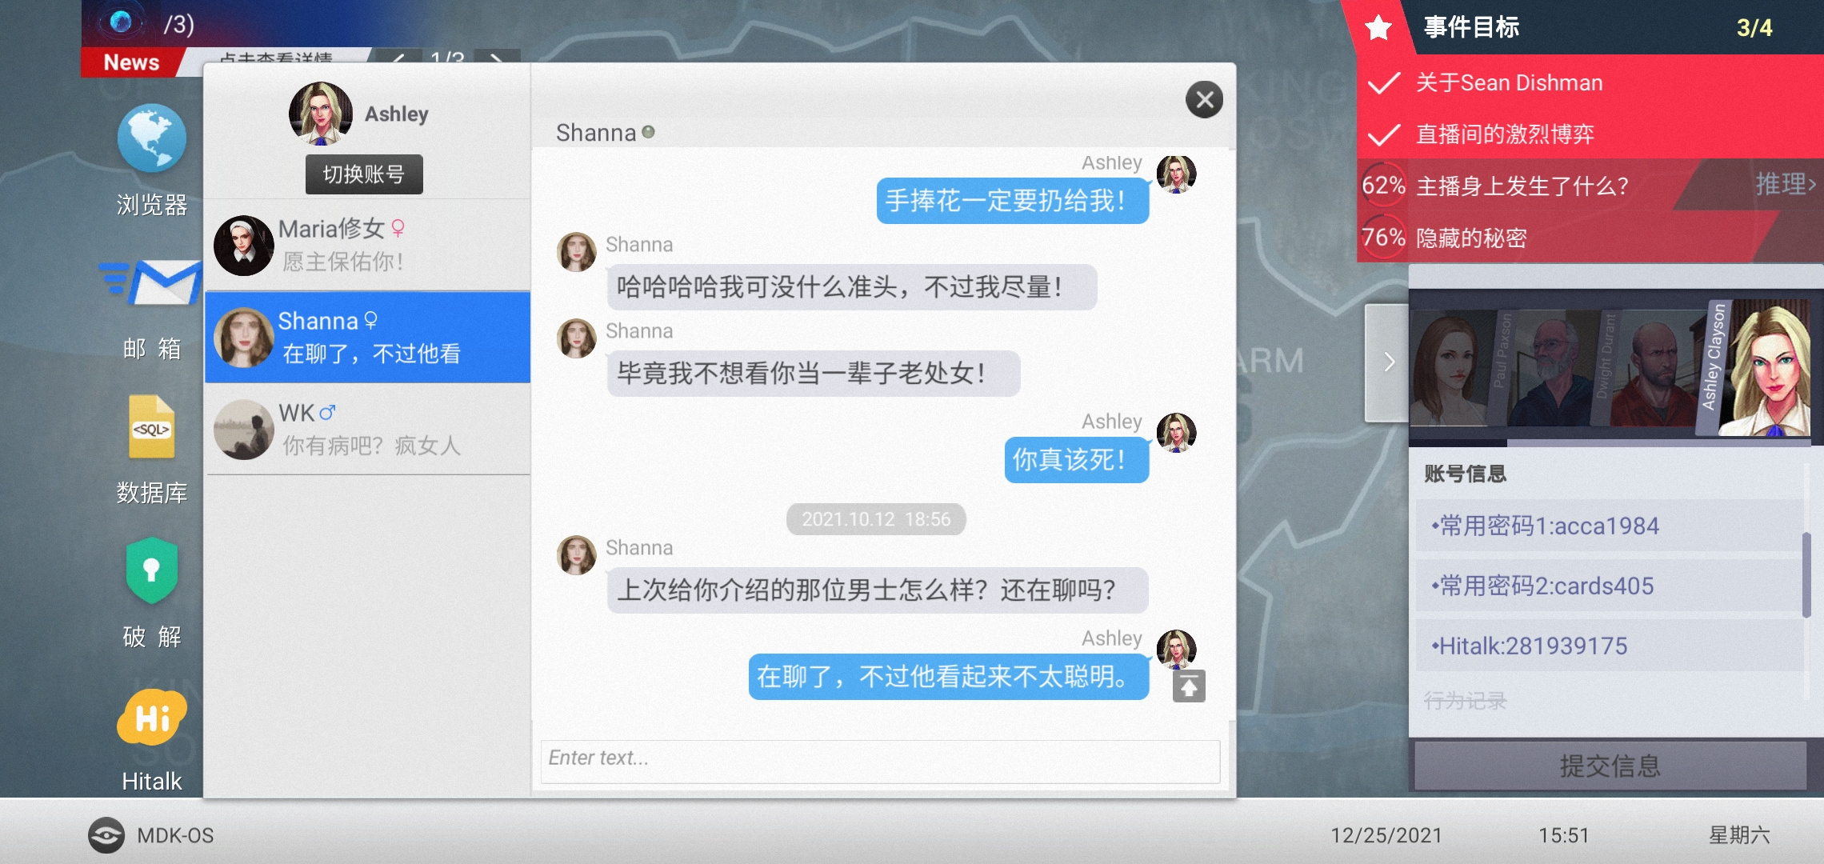
Task: Click the 星期六 weekday in taskbar
Action: click(1739, 835)
